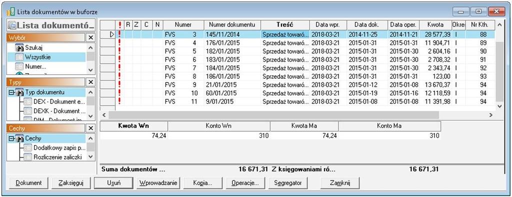Click the amount cell 28 577,39

tap(435, 34)
